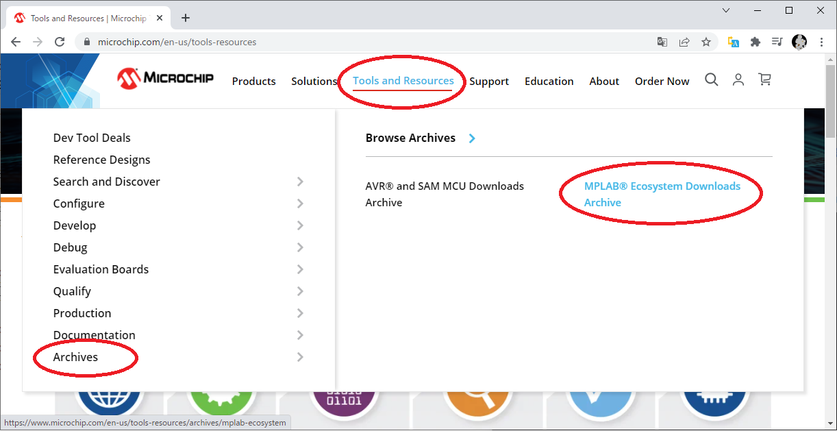
Task: Select the Support menu item
Action: click(489, 81)
